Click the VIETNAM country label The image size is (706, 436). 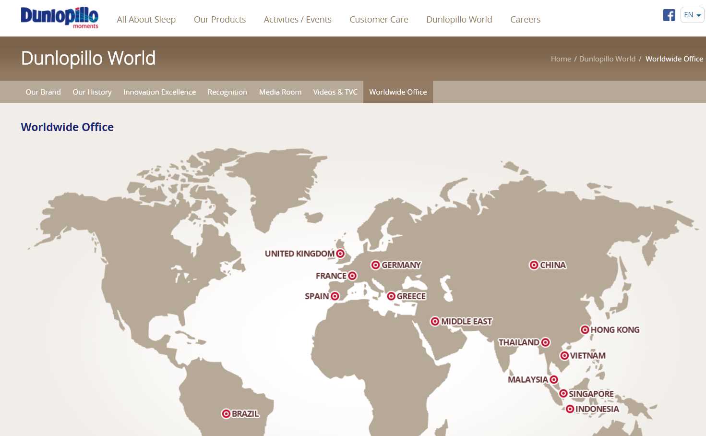coord(588,356)
